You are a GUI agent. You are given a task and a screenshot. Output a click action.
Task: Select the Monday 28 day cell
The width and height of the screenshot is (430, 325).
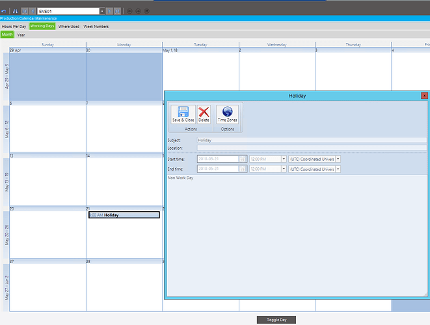[x=124, y=285]
